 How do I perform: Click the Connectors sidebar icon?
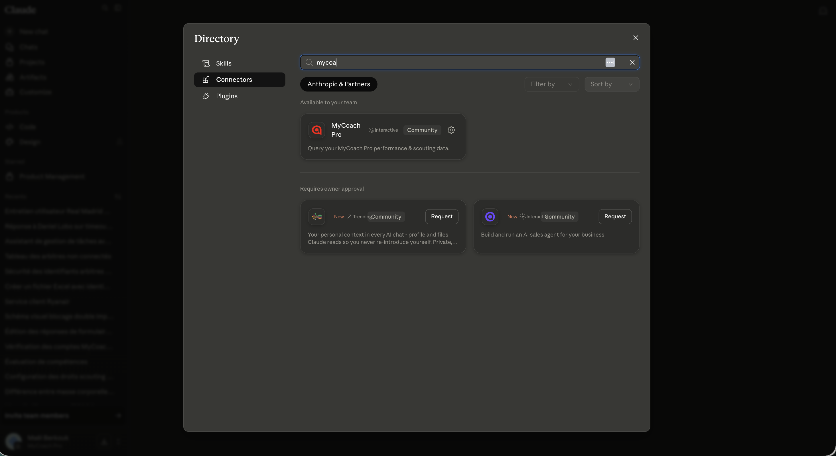click(206, 80)
